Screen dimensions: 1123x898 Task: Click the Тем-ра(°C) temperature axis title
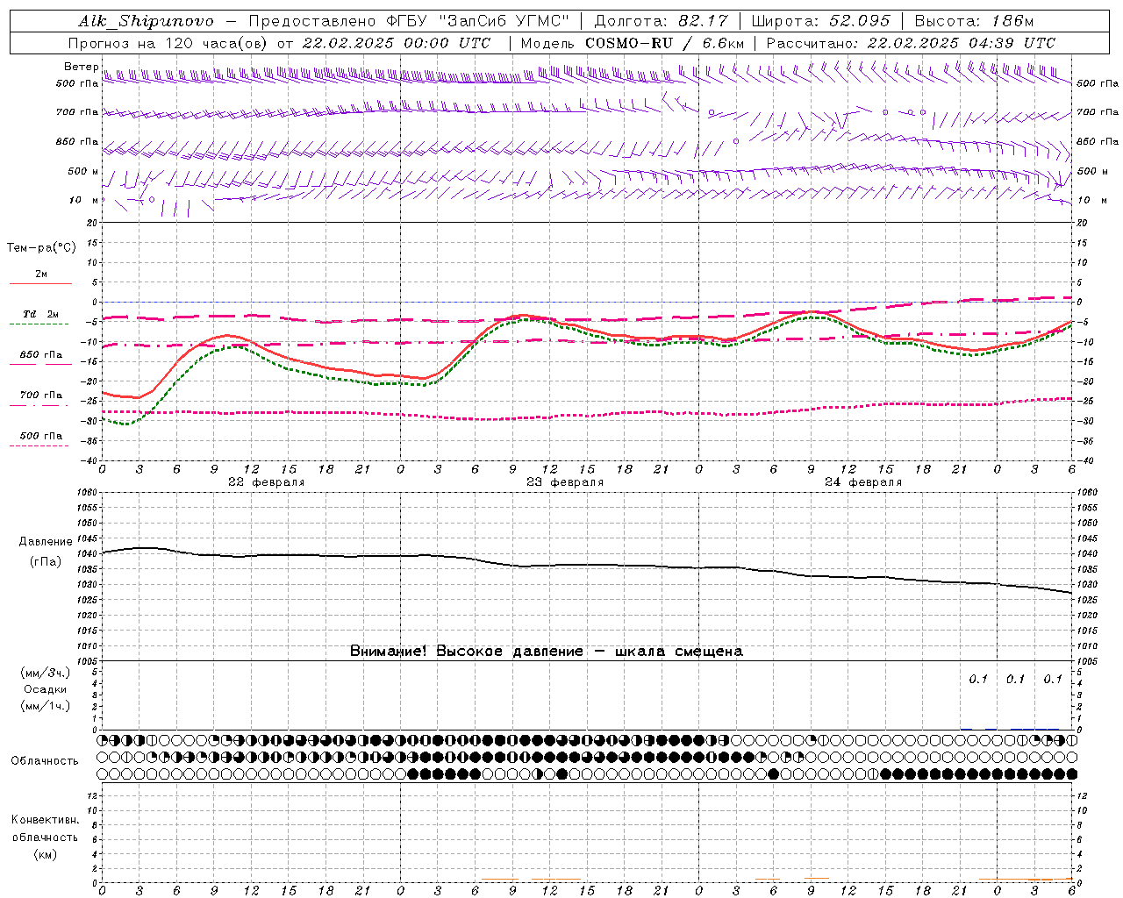[x=41, y=248]
